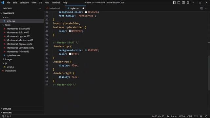The width and height of the screenshot is (210, 118).
Task: Open Go menu
Action: pos(40,3)
